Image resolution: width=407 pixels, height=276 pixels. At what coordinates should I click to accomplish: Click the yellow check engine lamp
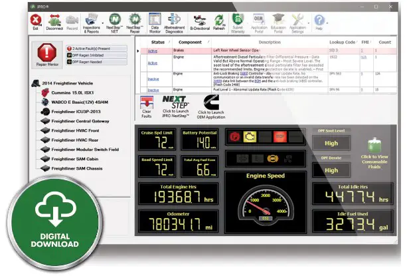pos(250,137)
